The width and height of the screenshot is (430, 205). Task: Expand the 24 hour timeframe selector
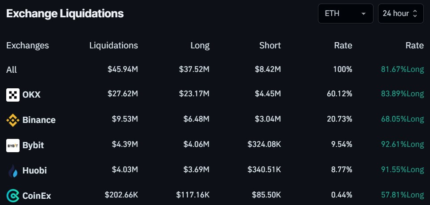point(400,13)
